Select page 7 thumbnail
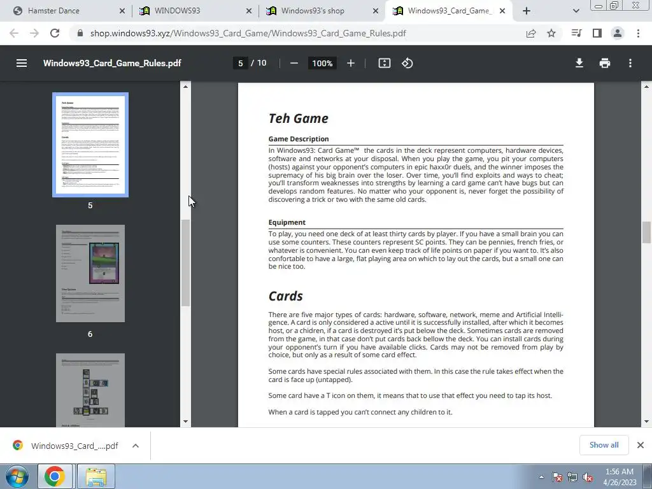The image size is (652, 489). [x=90, y=390]
